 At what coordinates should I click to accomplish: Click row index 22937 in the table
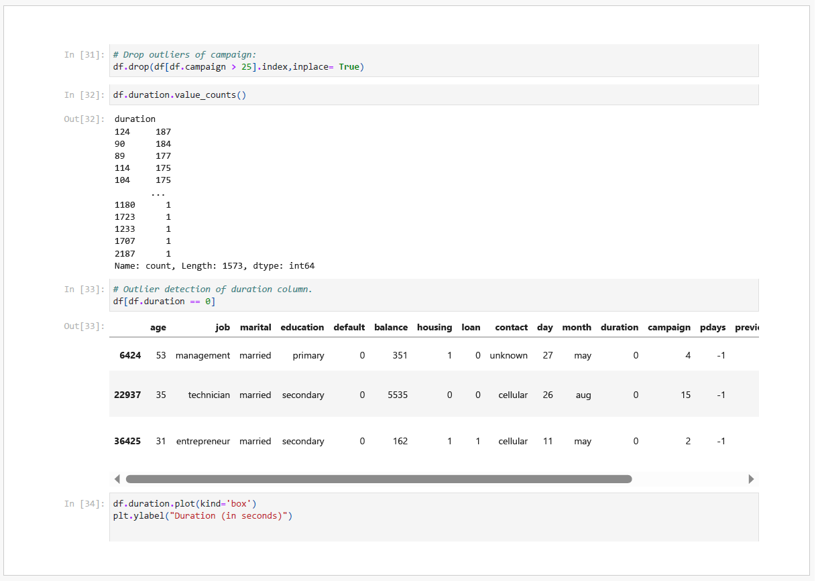pyautogui.click(x=127, y=395)
